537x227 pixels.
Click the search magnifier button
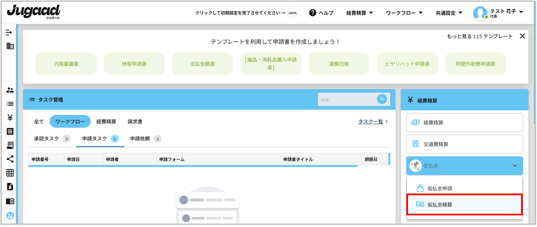pos(382,99)
